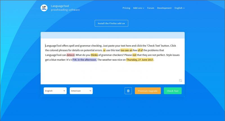225x121 pixels.
Task: Click the trash icon to clear text
Action: point(128,91)
